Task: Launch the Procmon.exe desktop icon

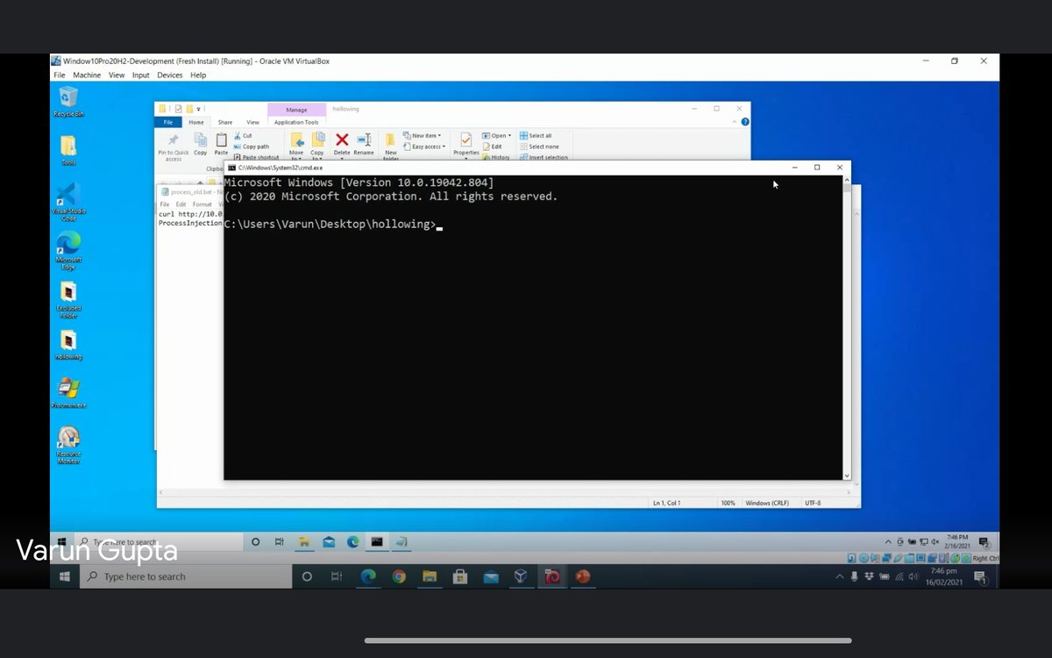Action: tap(68, 393)
